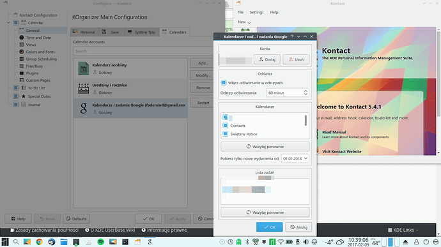
Task: Select Colors and Fonts in configuration tree
Action: point(40,52)
